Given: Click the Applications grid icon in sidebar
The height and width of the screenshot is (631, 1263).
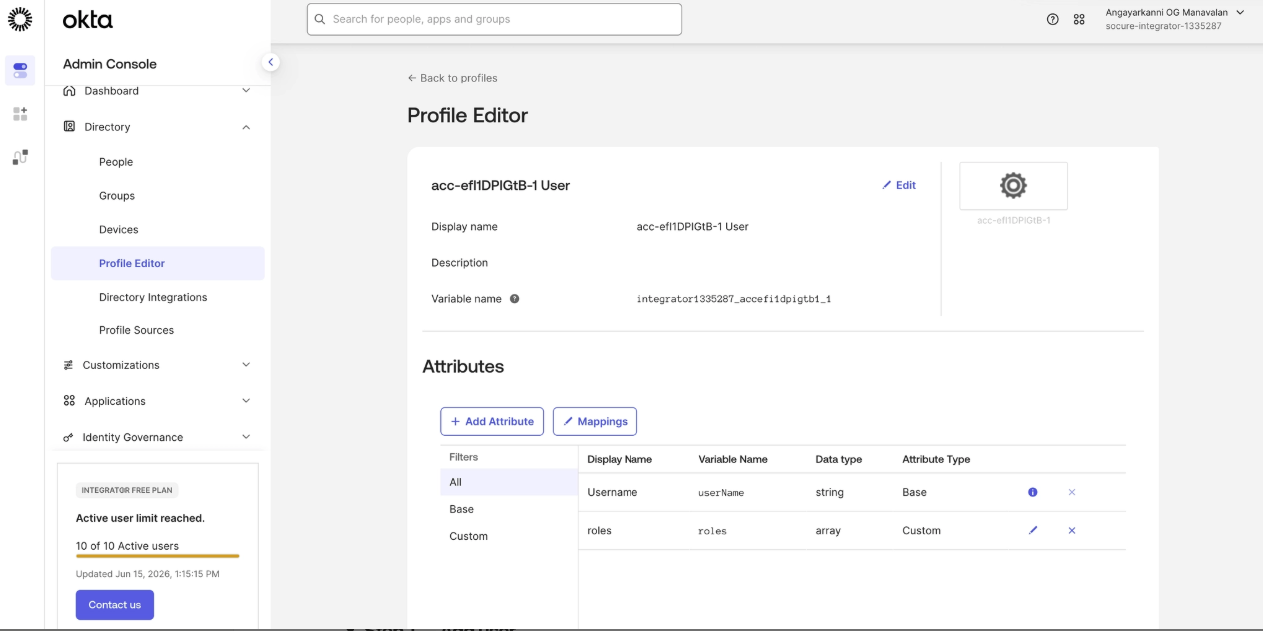Looking at the screenshot, I should (69, 401).
